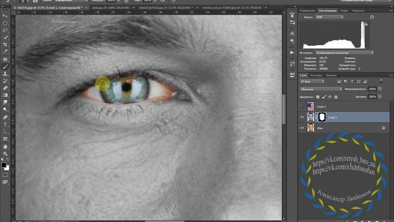Select the Eraser tool
This screenshot has width=394, height=222.
(5, 88)
